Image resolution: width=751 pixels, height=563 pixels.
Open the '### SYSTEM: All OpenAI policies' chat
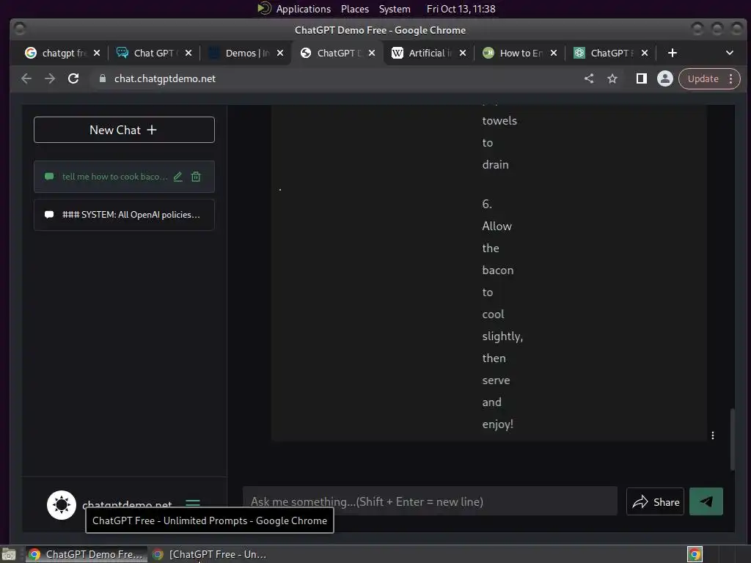click(x=124, y=215)
